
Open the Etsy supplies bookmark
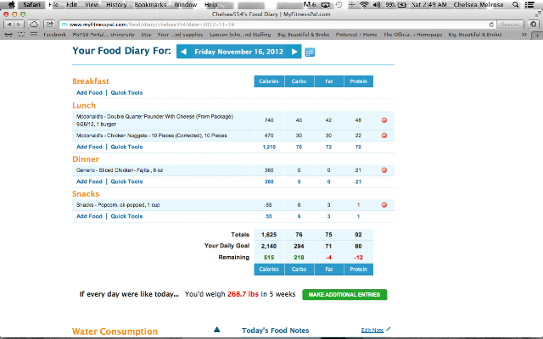click(171, 35)
